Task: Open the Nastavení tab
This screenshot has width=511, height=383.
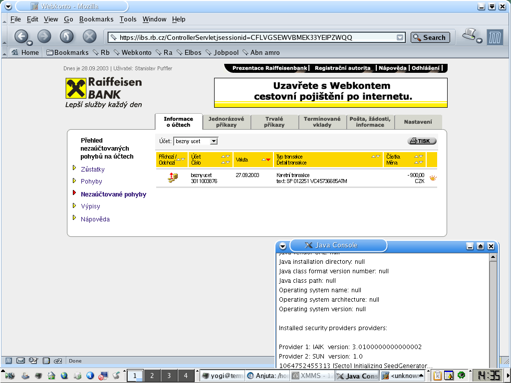Action: tap(418, 122)
